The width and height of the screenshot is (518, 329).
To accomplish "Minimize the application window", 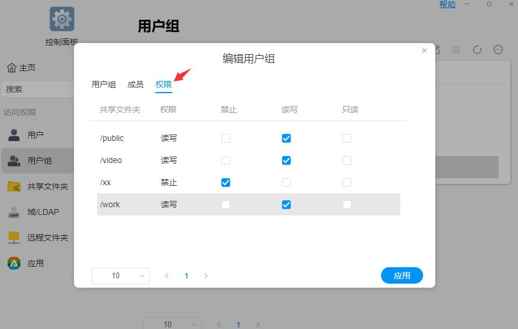I will [467, 4].
